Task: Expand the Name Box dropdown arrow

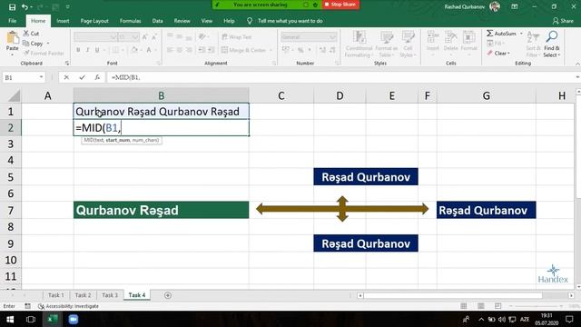Action: (41, 77)
